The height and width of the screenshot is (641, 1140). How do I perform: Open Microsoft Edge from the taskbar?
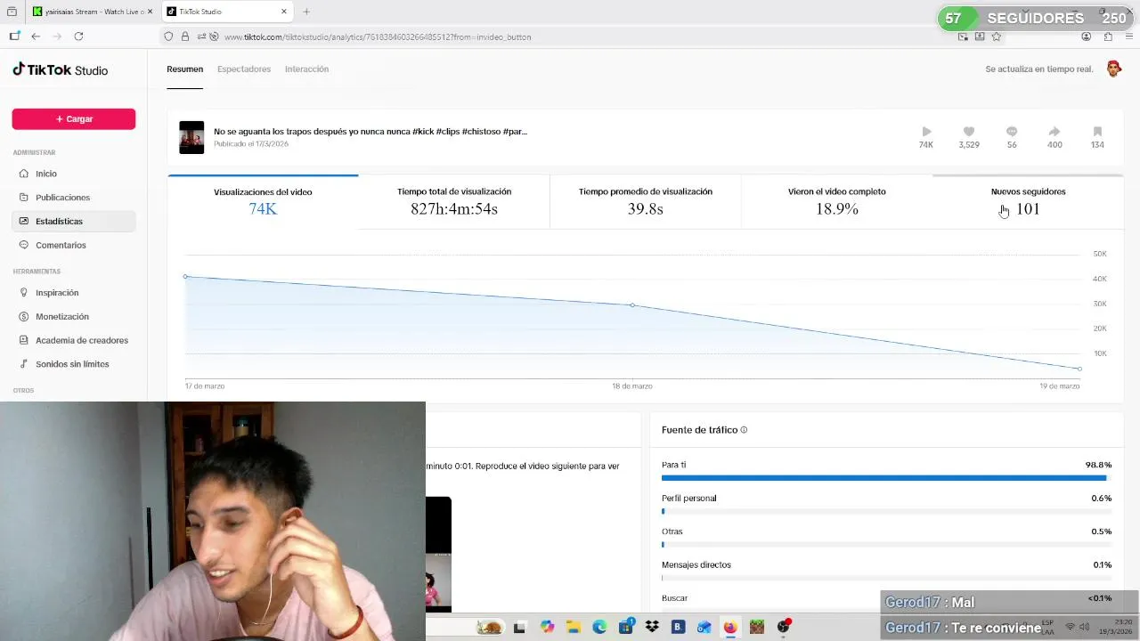click(599, 627)
